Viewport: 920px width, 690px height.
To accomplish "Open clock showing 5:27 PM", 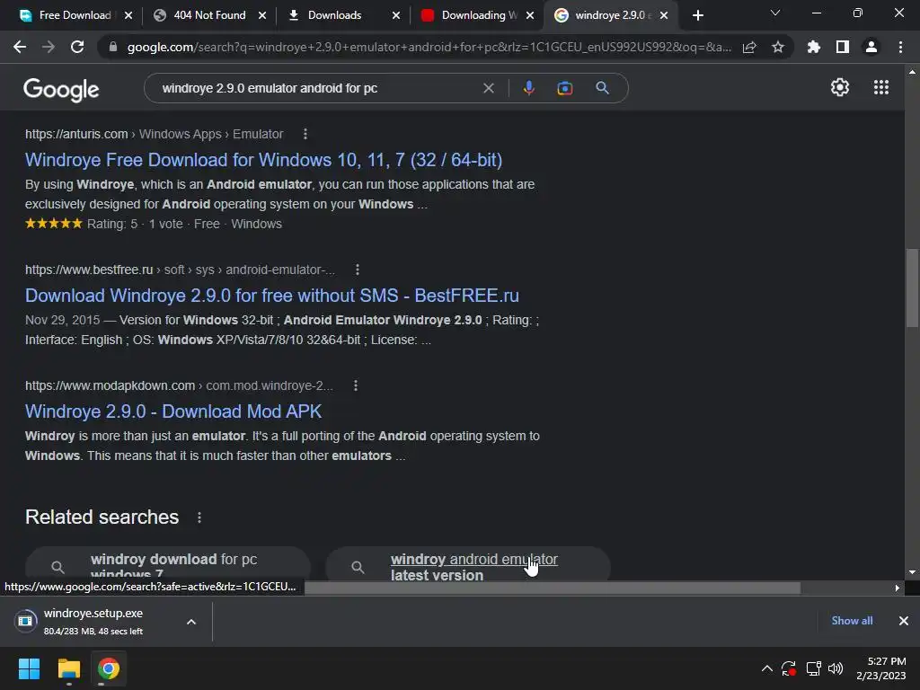I will coord(880,668).
